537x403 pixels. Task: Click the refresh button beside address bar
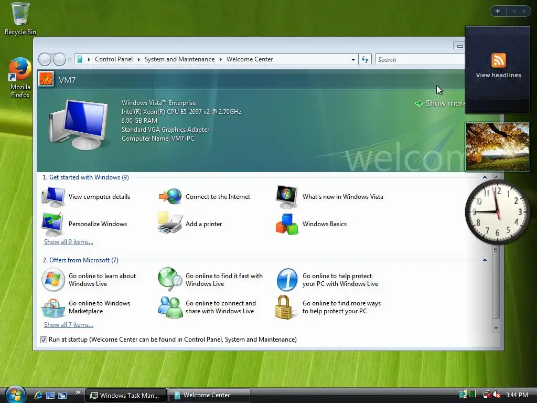pyautogui.click(x=365, y=60)
